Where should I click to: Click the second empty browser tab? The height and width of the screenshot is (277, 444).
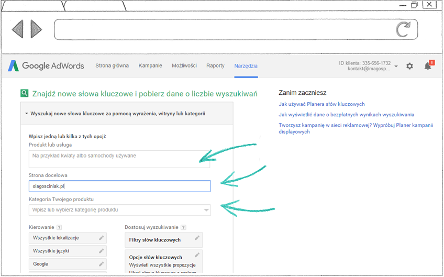94,6
